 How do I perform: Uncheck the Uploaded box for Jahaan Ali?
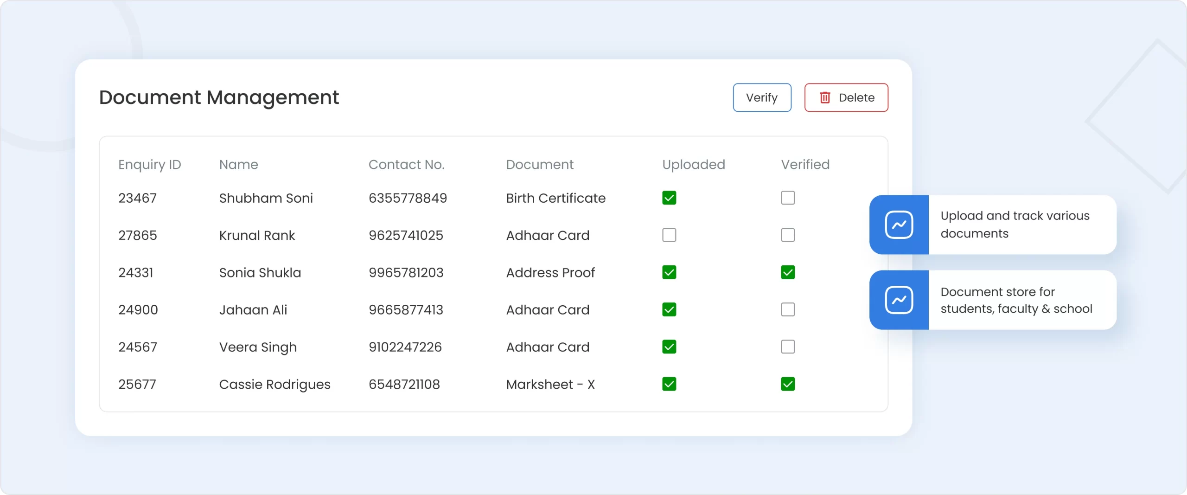[669, 309]
